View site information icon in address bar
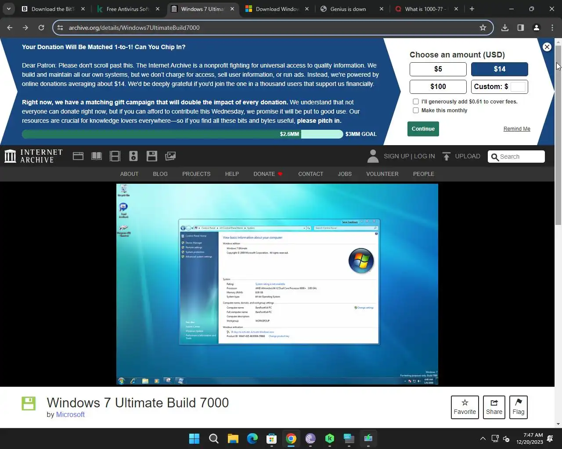562x449 pixels. pyautogui.click(x=61, y=28)
